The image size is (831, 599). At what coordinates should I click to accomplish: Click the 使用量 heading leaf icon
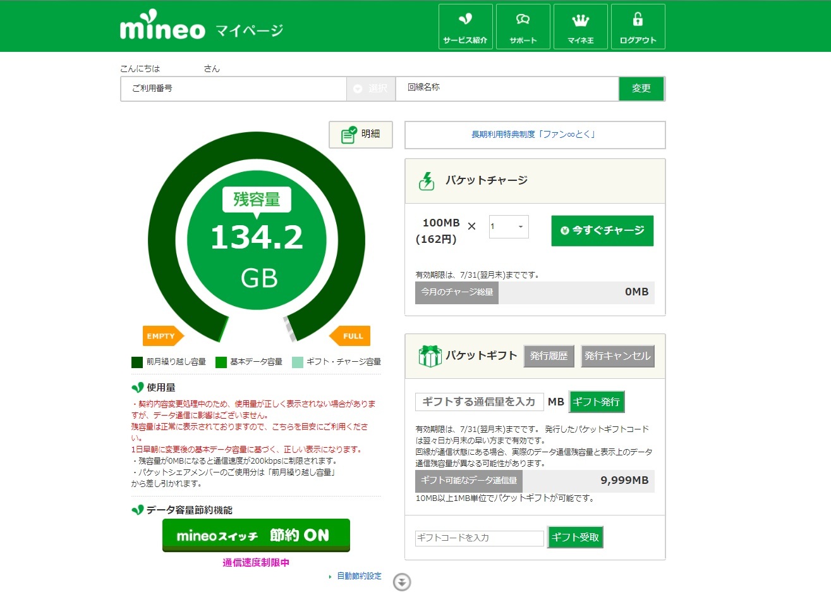click(137, 388)
